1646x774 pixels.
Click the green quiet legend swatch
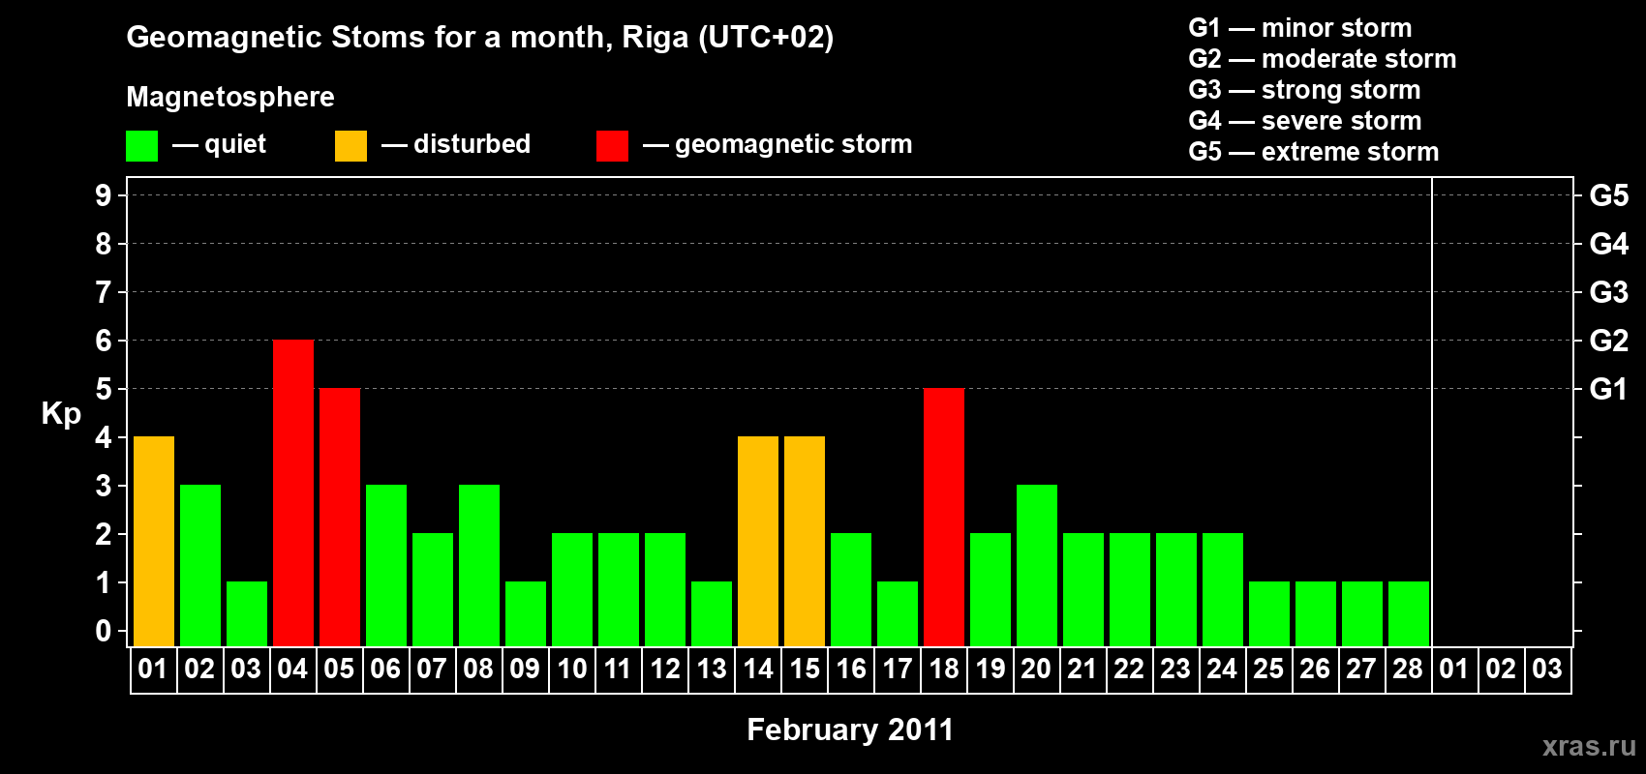(142, 146)
